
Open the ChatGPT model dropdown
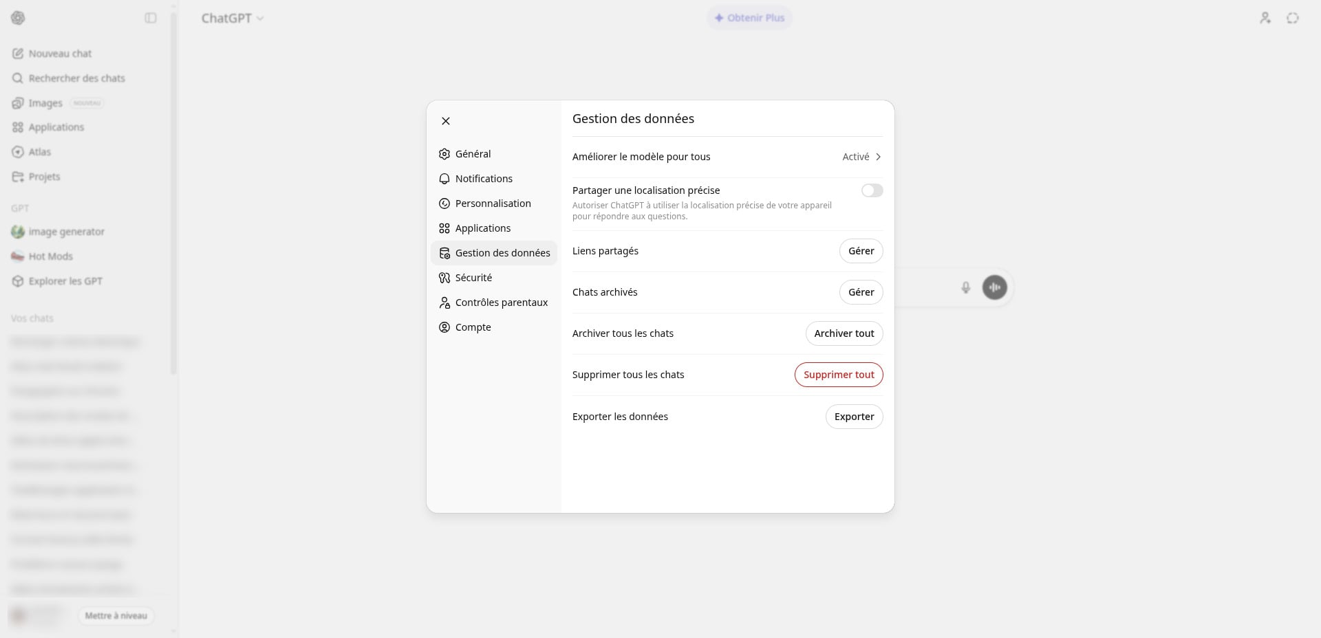[x=233, y=18]
